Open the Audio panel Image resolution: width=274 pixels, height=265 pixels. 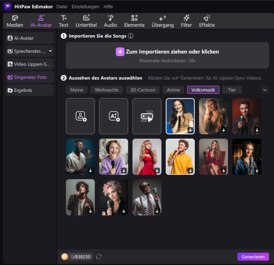coord(110,20)
